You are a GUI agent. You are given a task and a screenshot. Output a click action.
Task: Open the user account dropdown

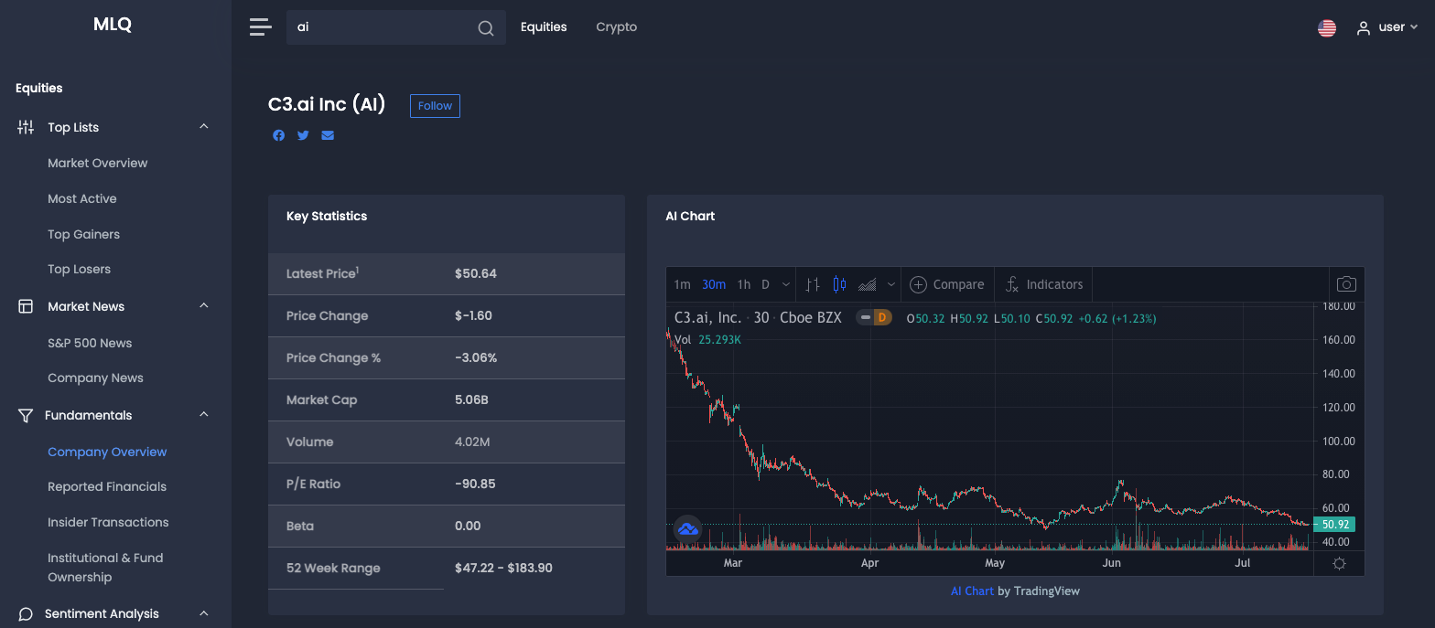(1387, 27)
